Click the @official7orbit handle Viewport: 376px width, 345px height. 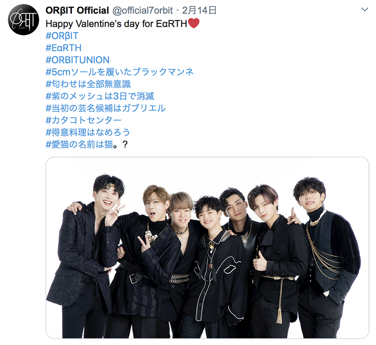142,10
